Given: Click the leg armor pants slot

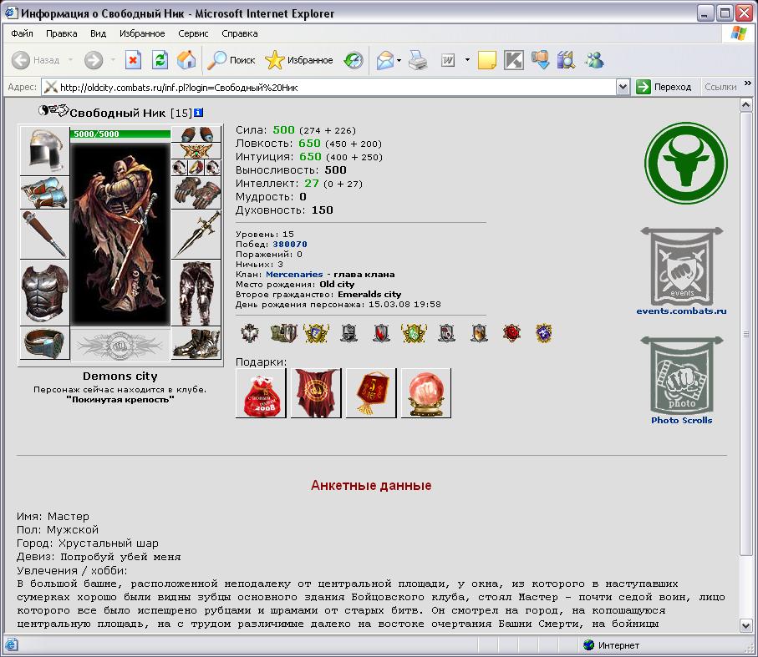Looking at the screenshot, I should point(196,292).
